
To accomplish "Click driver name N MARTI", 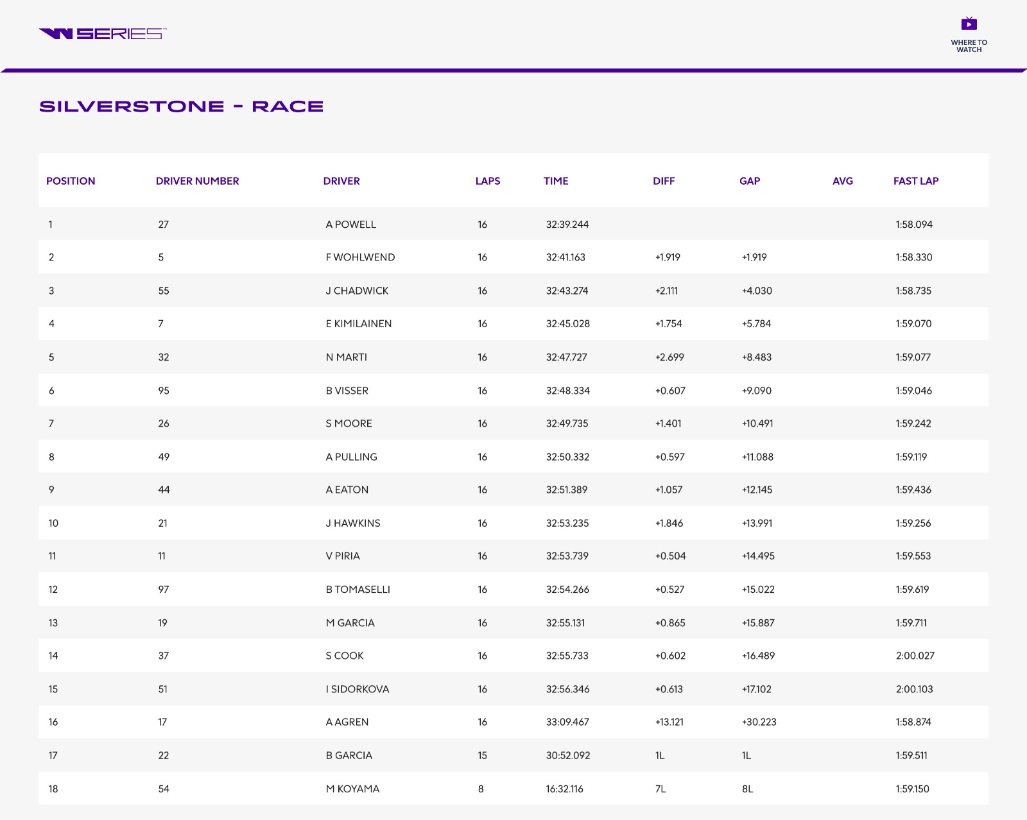I will pos(347,357).
